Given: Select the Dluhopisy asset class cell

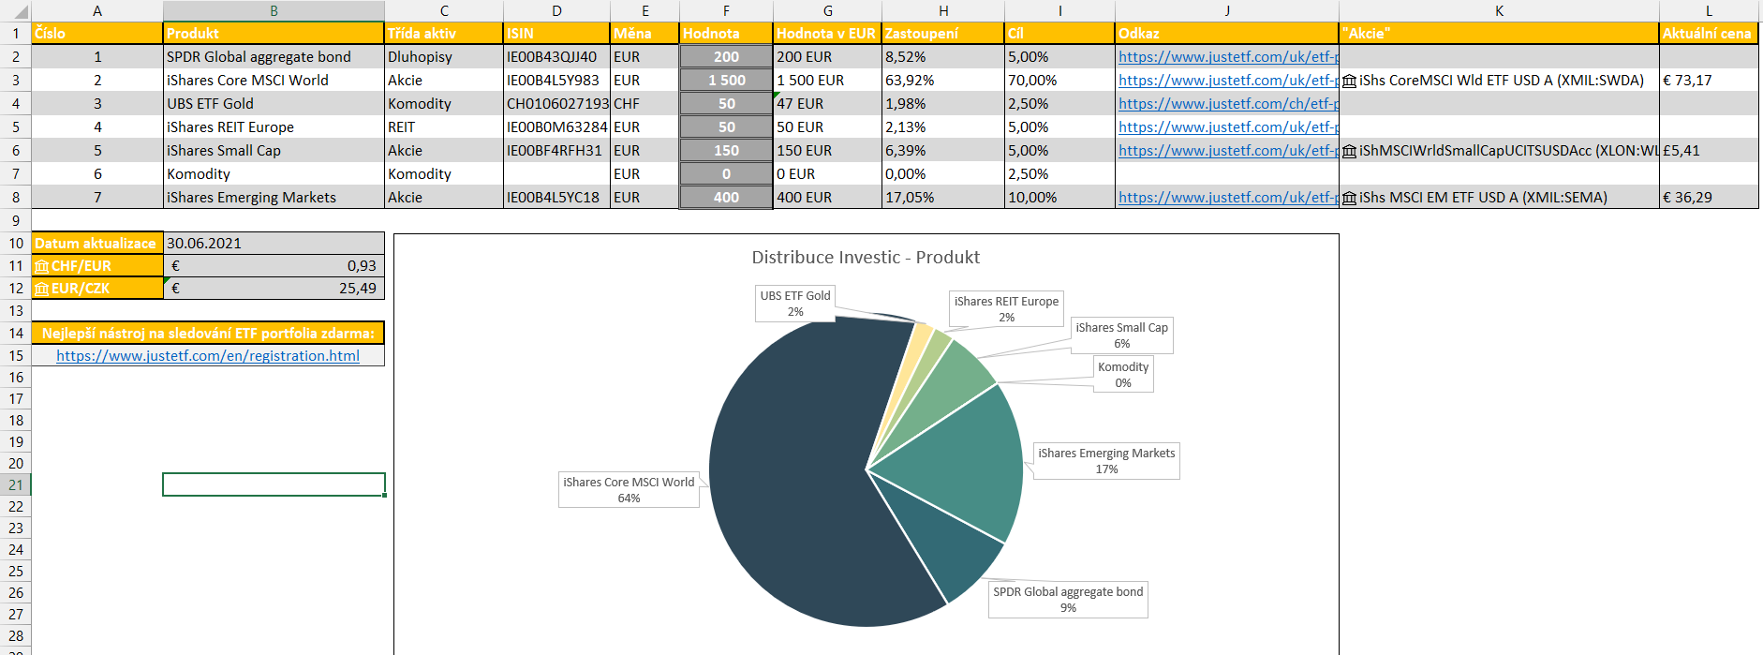Looking at the screenshot, I should (x=444, y=57).
